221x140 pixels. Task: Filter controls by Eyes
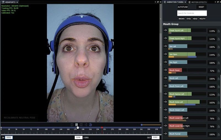pyautogui.click(x=189, y=19)
